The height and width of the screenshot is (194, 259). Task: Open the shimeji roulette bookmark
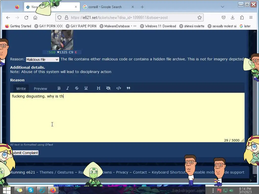192,26
